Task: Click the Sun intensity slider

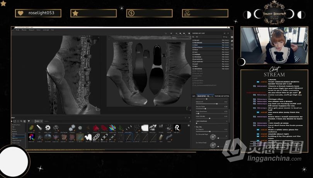Action: [212, 132]
